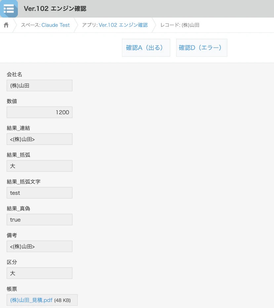Click the 結果_括弧 field value 大

tap(39, 166)
